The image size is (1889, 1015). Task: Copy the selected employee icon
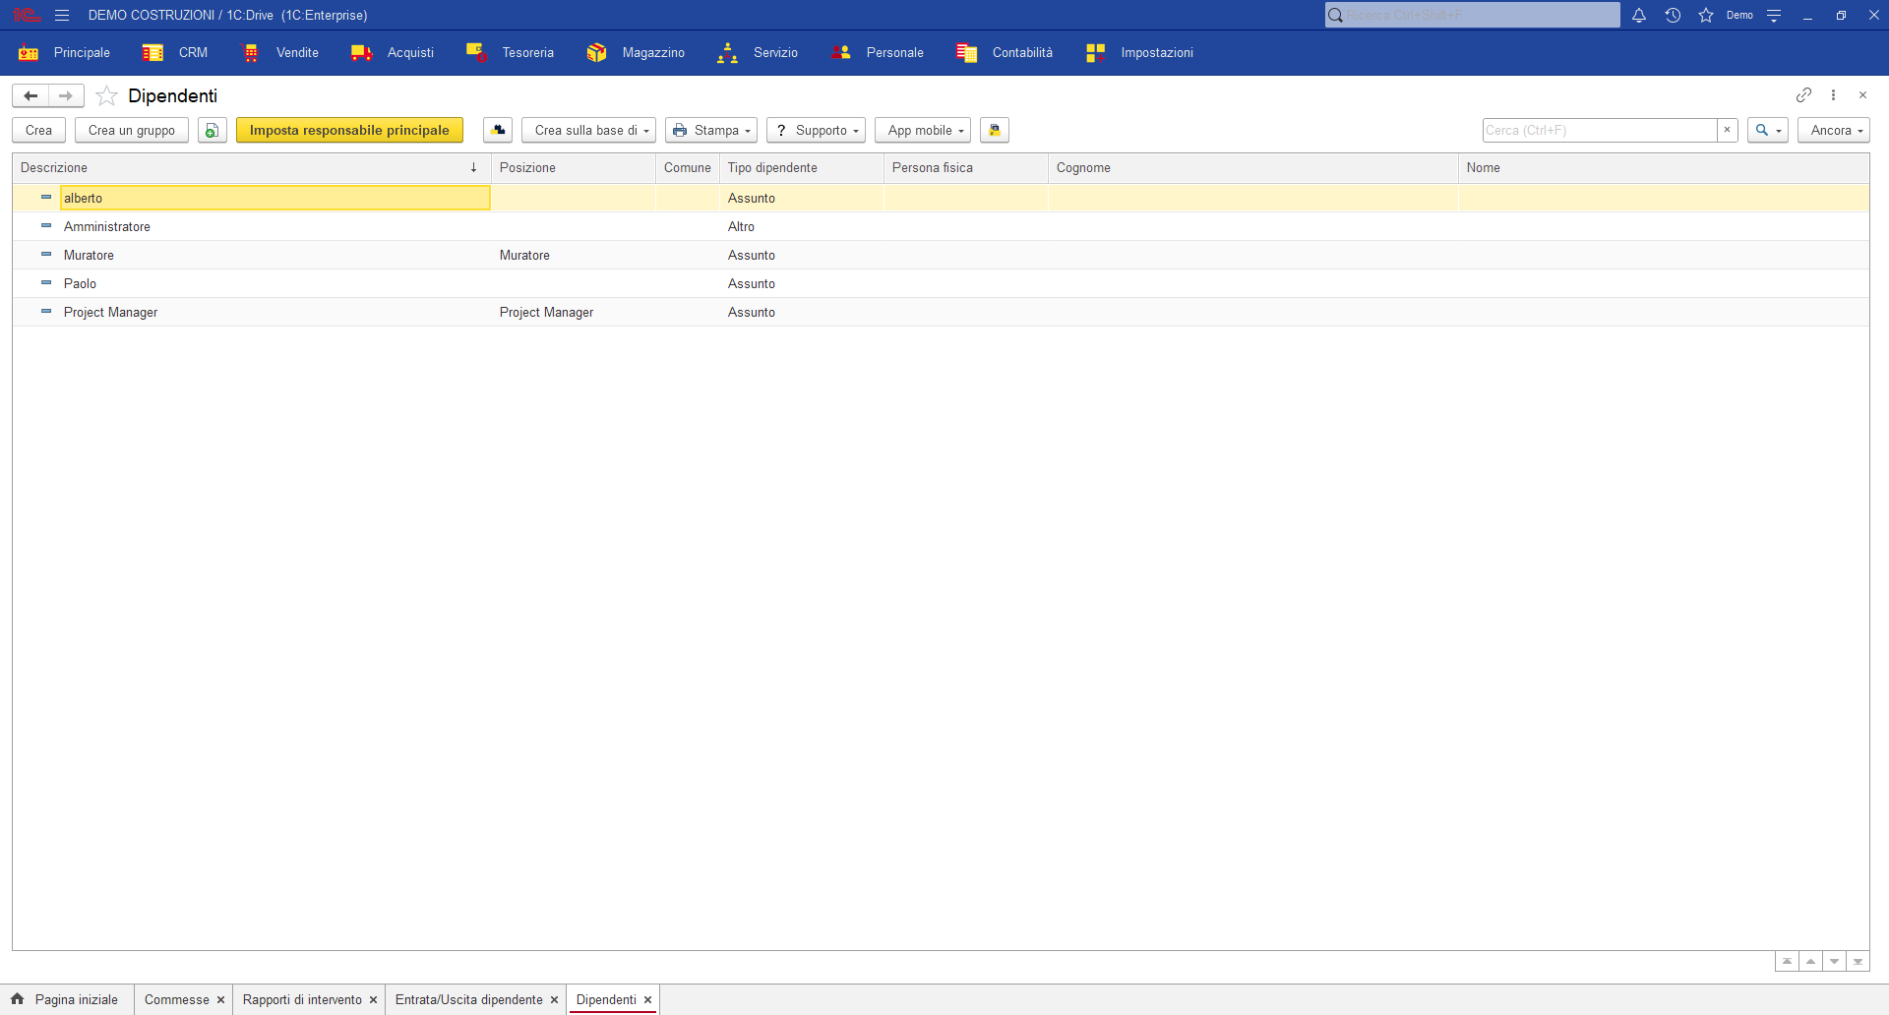tap(213, 130)
